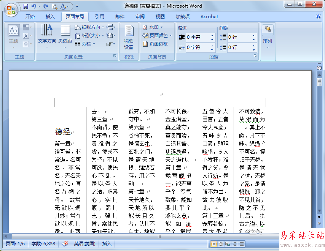Viewport: 325px width, 251px height.
Task: Click the Text Direction button
Action: (x=47, y=36)
